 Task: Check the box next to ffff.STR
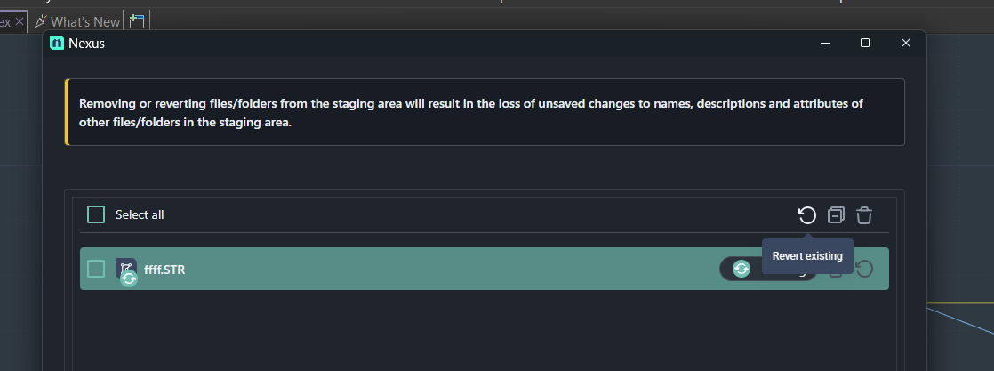[96, 269]
